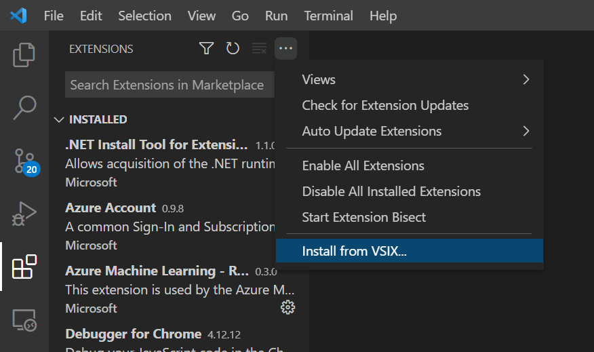Expand the Views submenu
Image resolution: width=594 pixels, height=352 pixels.
click(410, 79)
